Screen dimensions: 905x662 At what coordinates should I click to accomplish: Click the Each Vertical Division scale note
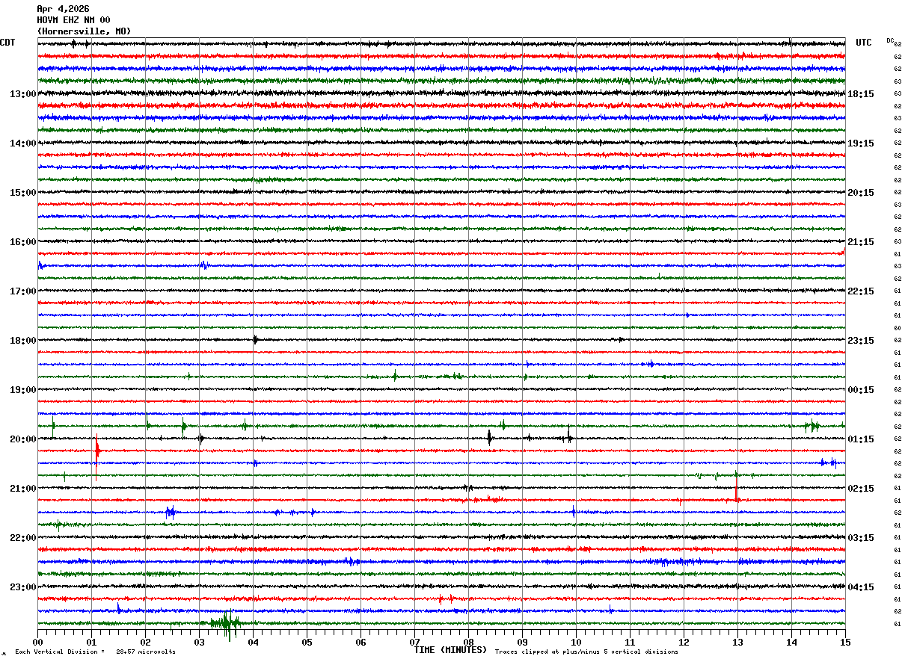point(95,652)
